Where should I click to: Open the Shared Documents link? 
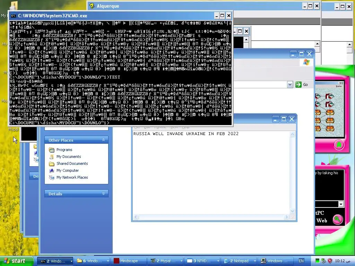(72, 163)
